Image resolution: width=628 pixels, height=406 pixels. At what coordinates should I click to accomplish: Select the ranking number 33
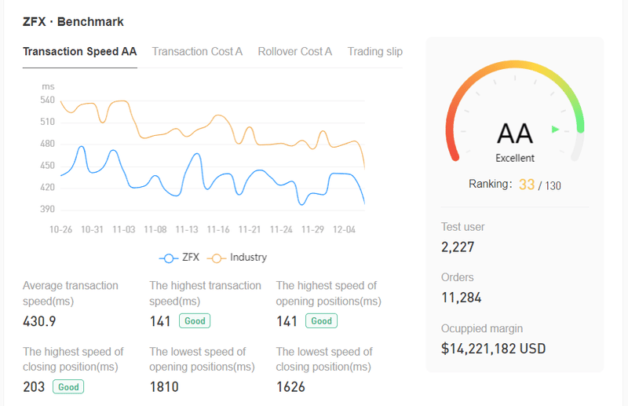[527, 185]
